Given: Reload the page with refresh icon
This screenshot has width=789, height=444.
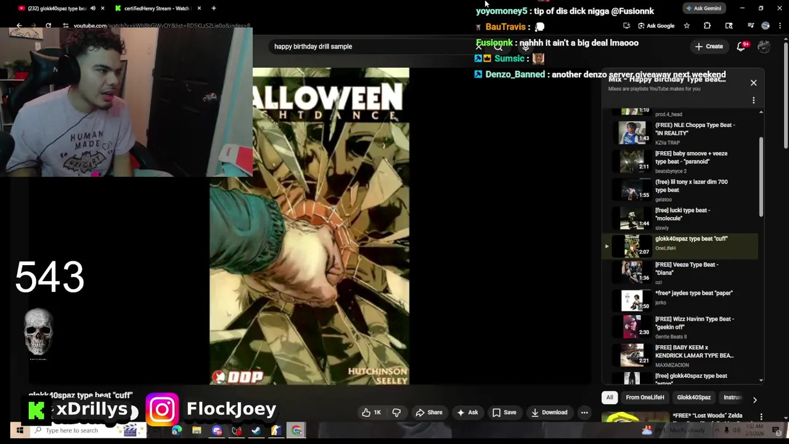Looking at the screenshot, I should click(49, 26).
